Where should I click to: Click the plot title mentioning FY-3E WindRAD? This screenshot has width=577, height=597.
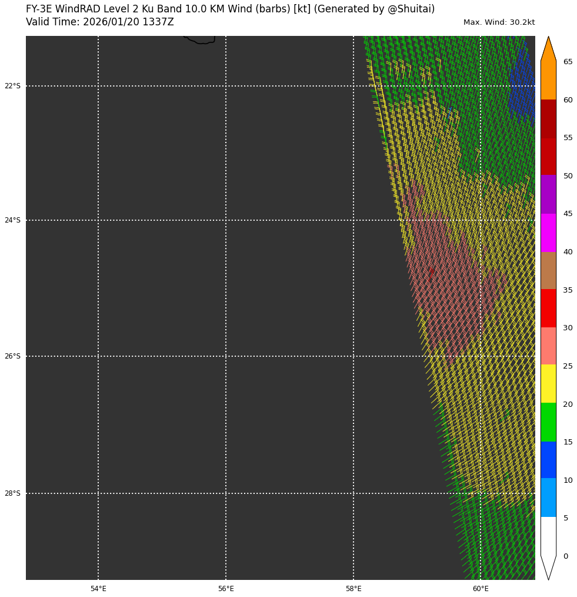click(x=230, y=9)
